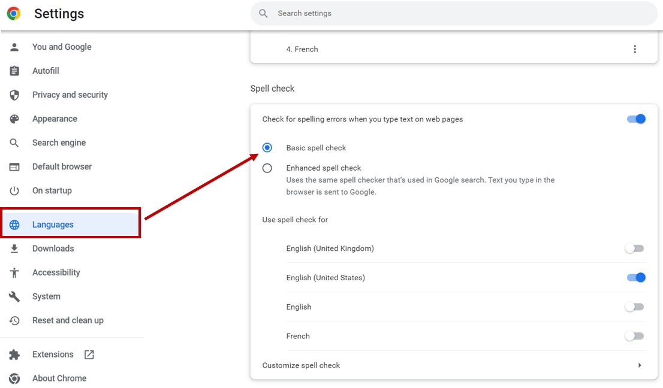The width and height of the screenshot is (663, 388).
Task: Click the Privacy and security shield icon
Action: [x=14, y=95]
